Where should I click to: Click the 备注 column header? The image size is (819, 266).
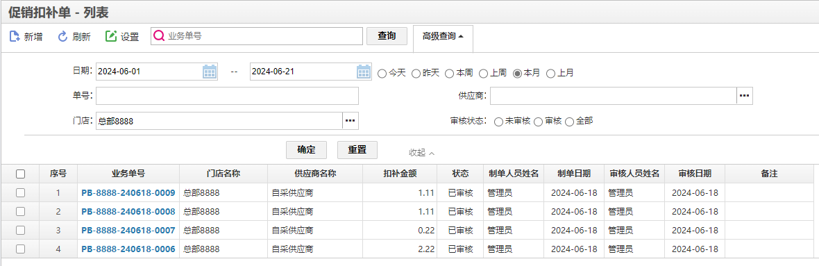[x=770, y=174]
